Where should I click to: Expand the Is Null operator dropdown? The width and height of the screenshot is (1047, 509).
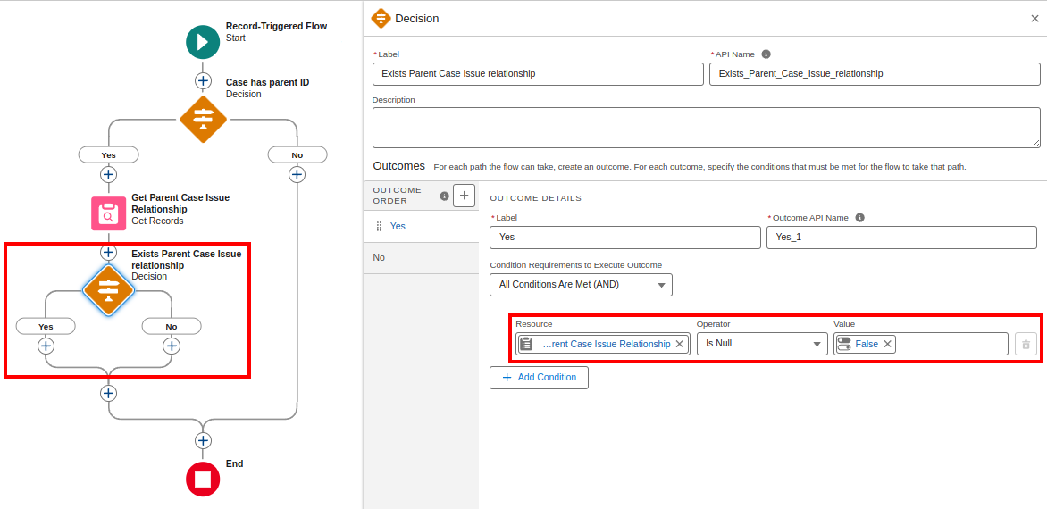coord(761,344)
